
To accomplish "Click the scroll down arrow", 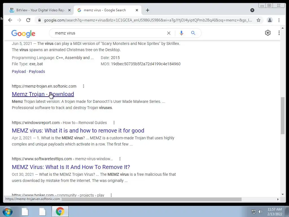I will [x=283, y=194].
